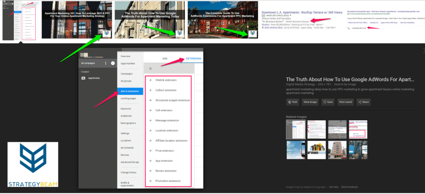The image size is (425, 194).
Task: Select Ads & extensions in the side menu
Action: [130, 91]
